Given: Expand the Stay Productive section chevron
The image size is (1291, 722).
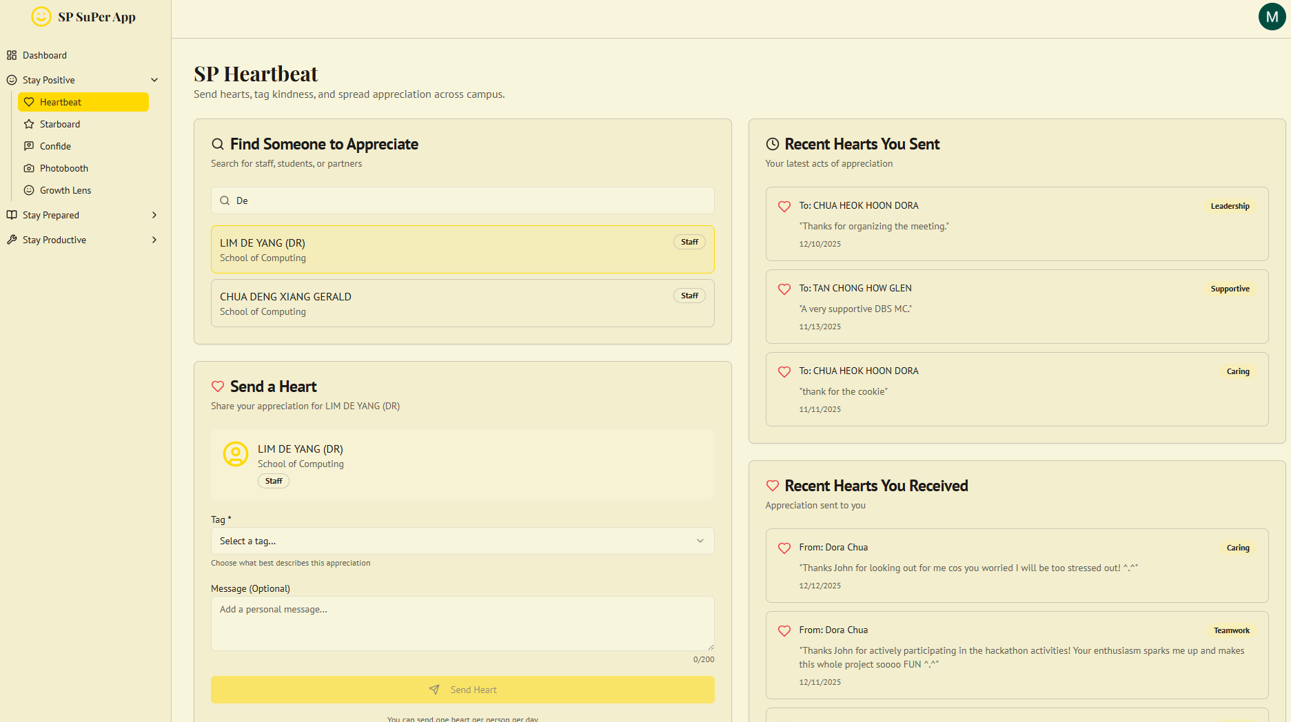Looking at the screenshot, I should (154, 240).
